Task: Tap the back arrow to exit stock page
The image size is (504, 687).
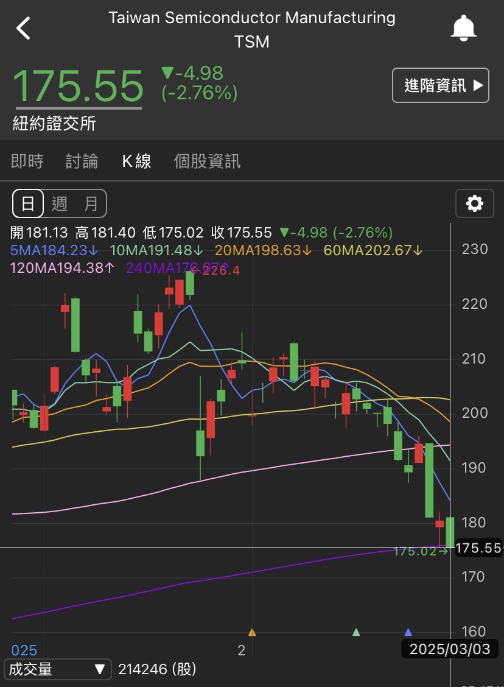Action: click(24, 27)
